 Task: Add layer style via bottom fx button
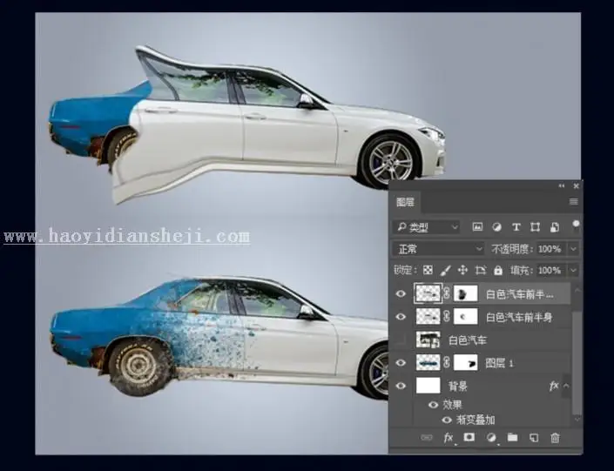449,438
